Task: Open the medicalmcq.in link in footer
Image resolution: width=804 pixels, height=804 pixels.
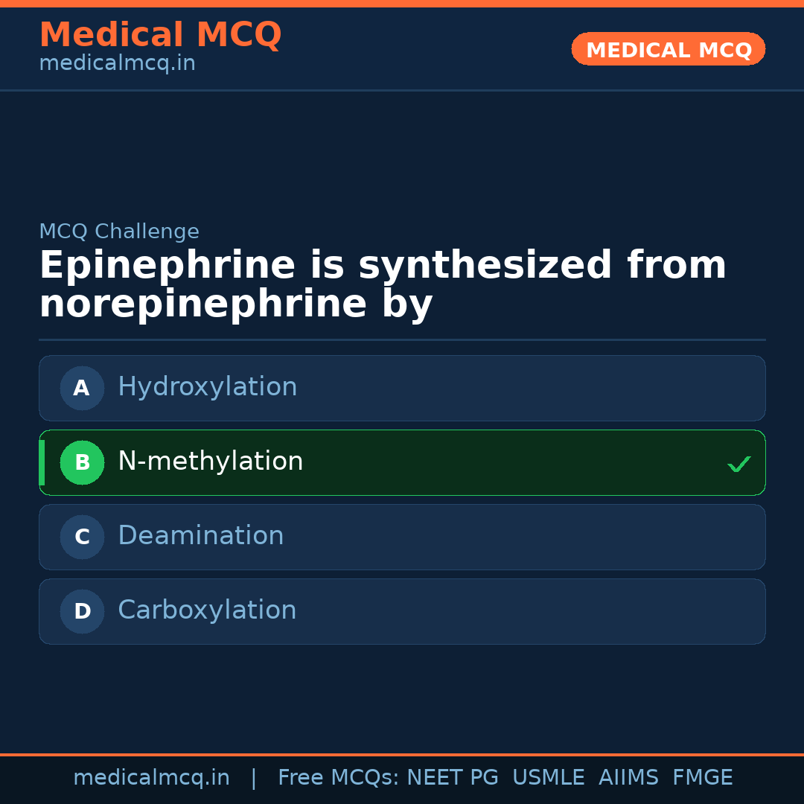Action: click(151, 778)
